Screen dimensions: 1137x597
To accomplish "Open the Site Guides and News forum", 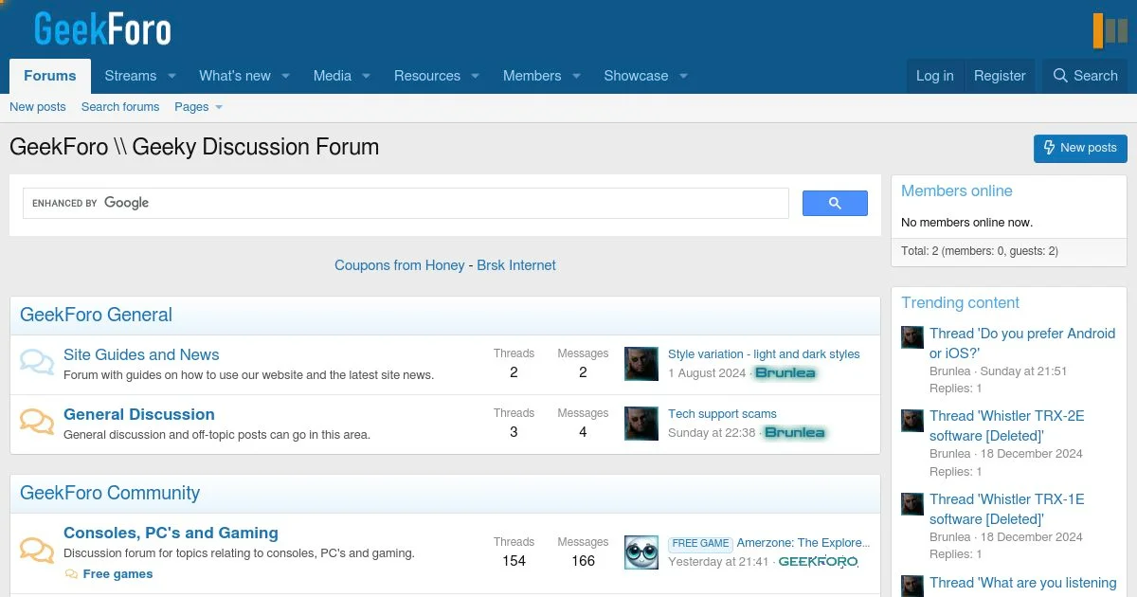I will [141, 355].
